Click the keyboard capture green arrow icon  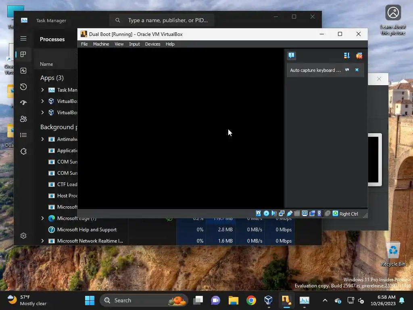pyautogui.click(x=335, y=213)
